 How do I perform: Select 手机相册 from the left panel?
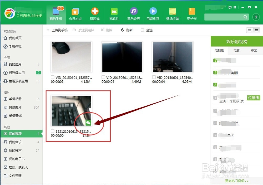16,99
